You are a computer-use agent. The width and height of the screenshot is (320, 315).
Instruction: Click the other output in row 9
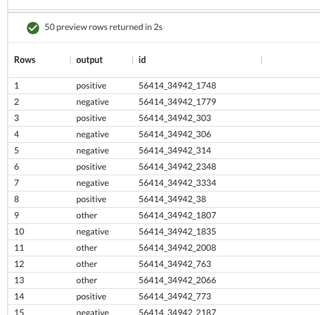[87, 215]
